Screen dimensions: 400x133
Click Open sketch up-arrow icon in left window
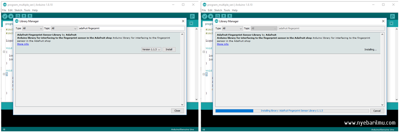24,16
